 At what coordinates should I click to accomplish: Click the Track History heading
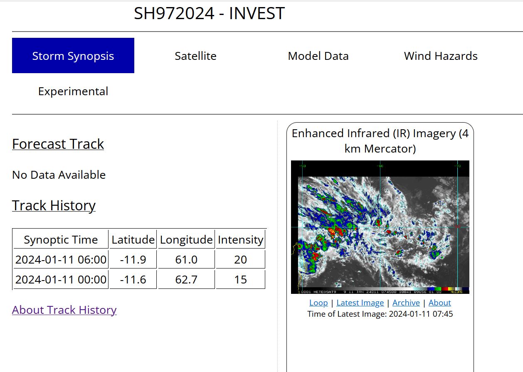(54, 205)
